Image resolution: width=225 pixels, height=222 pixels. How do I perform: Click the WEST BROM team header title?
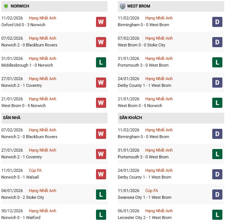(139, 6)
